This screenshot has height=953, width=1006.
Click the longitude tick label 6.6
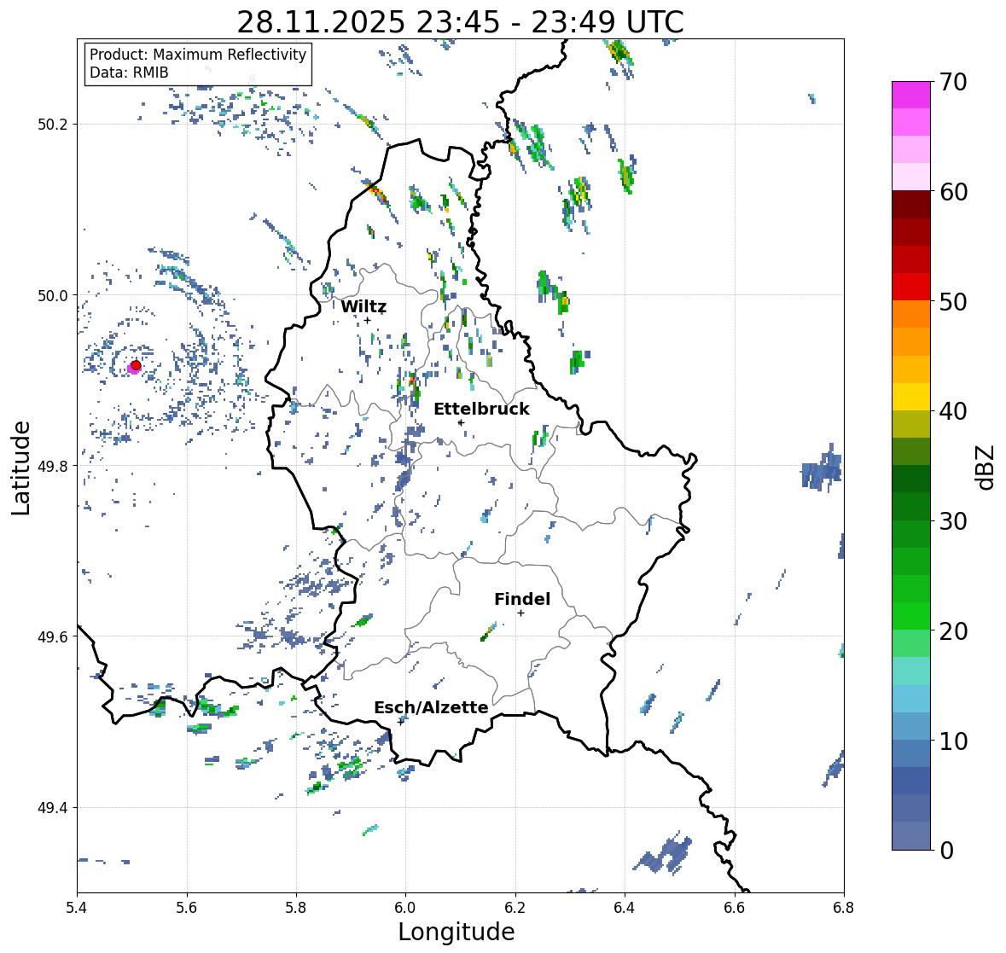click(734, 908)
